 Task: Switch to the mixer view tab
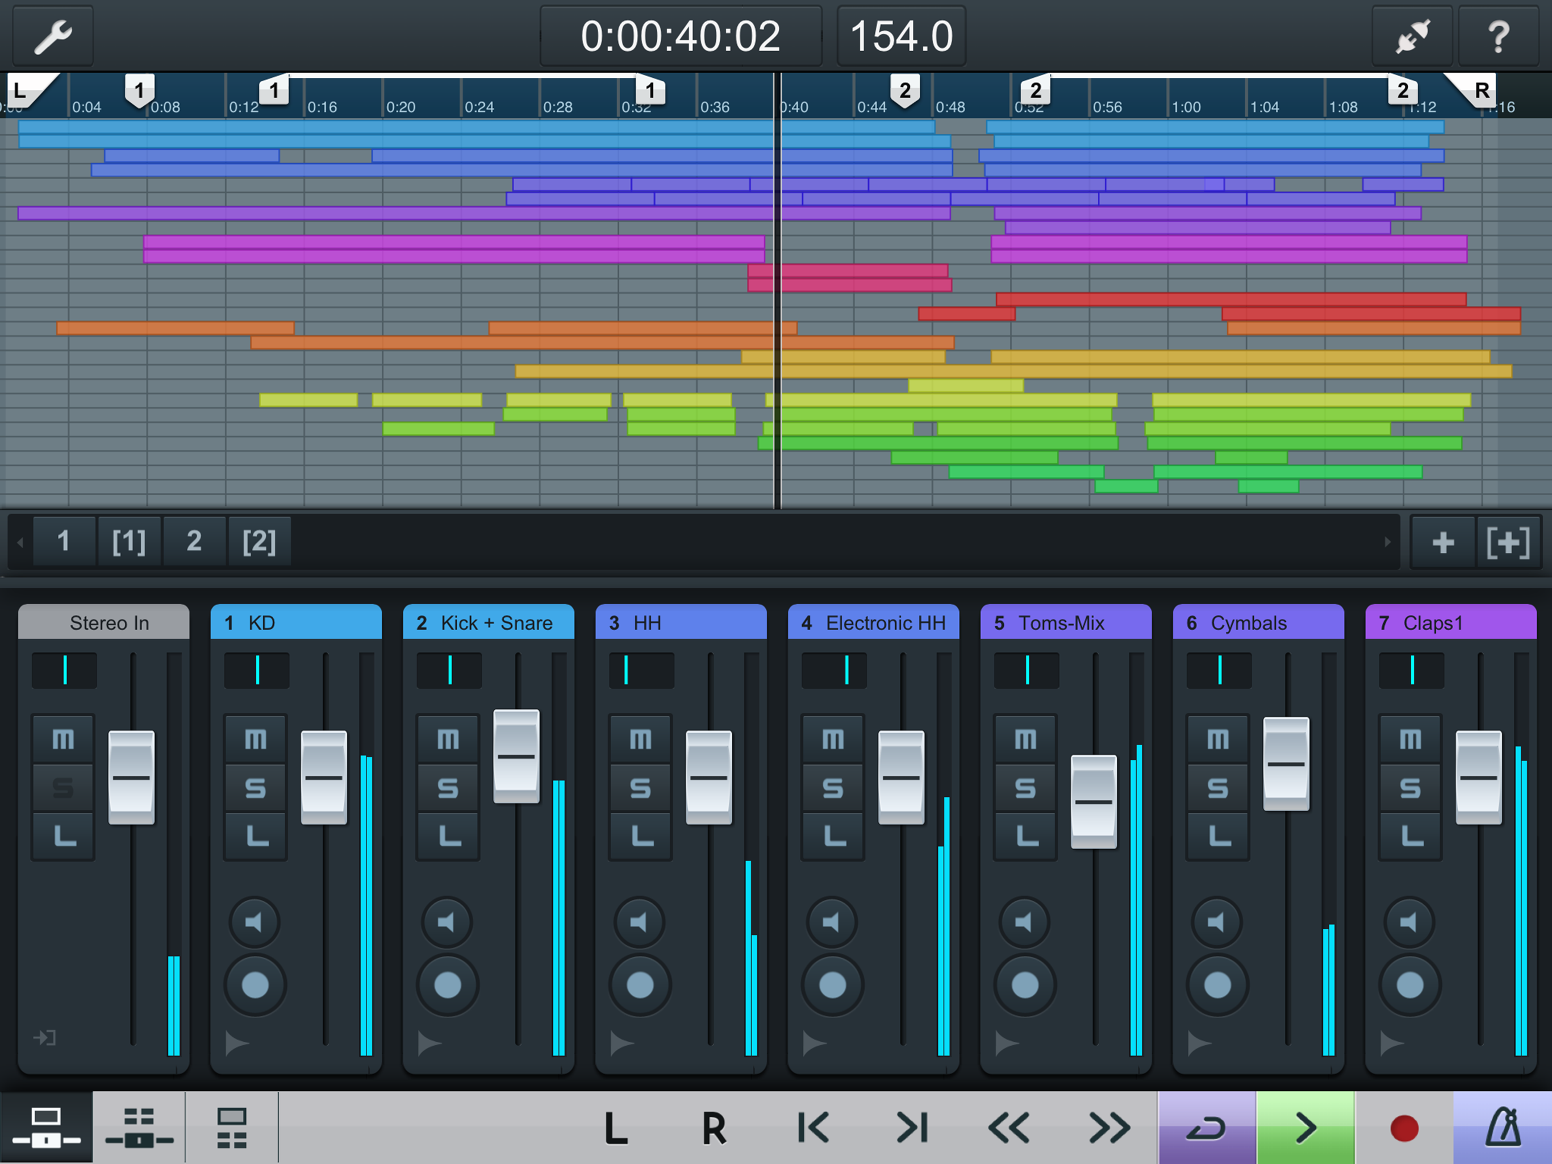[x=47, y=1128]
